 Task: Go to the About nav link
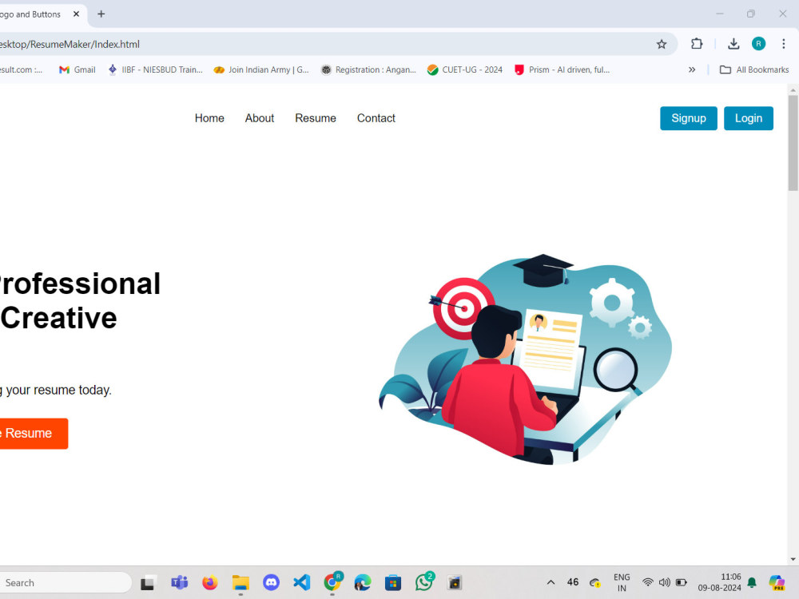click(260, 118)
